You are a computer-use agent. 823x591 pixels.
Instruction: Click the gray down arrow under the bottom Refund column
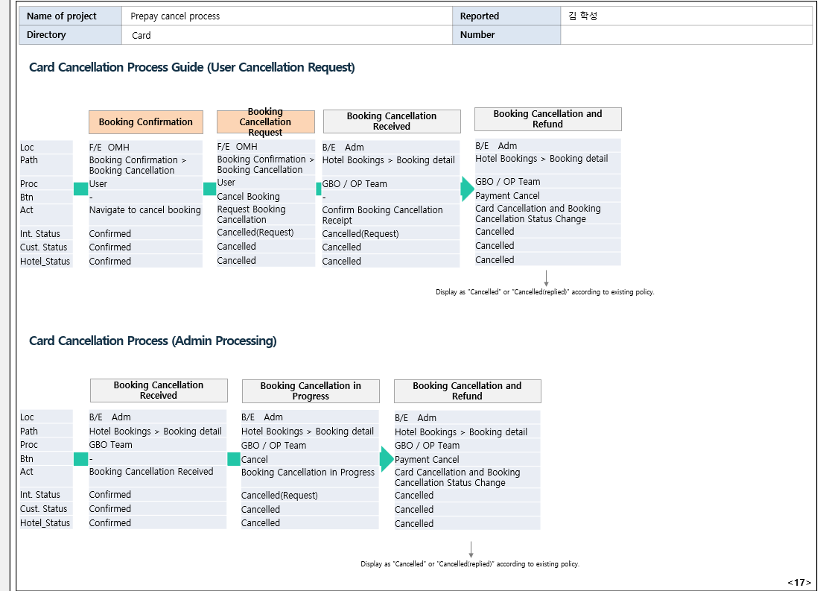[471, 550]
